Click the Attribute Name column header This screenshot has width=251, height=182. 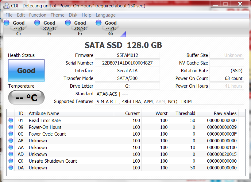click(70, 113)
